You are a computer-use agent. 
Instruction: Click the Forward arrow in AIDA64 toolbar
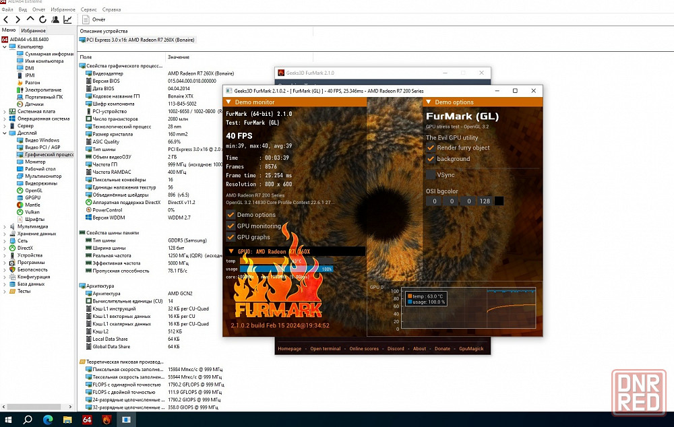point(18,20)
